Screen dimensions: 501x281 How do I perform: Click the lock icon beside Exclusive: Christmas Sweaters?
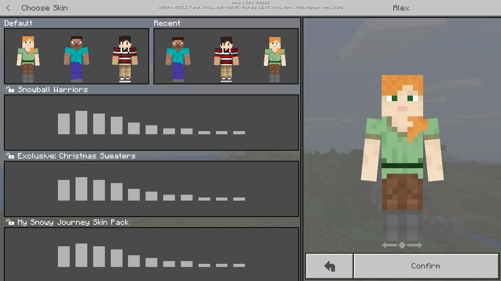coord(10,156)
